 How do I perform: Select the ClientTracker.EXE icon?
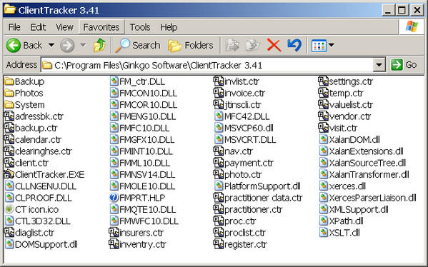[9, 174]
